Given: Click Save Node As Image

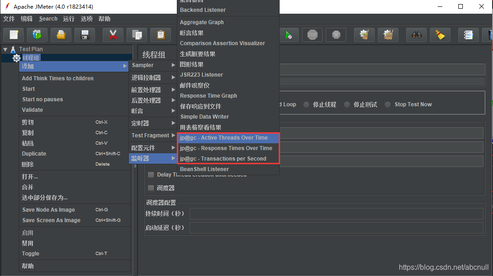Looking at the screenshot, I should (75, 210).
